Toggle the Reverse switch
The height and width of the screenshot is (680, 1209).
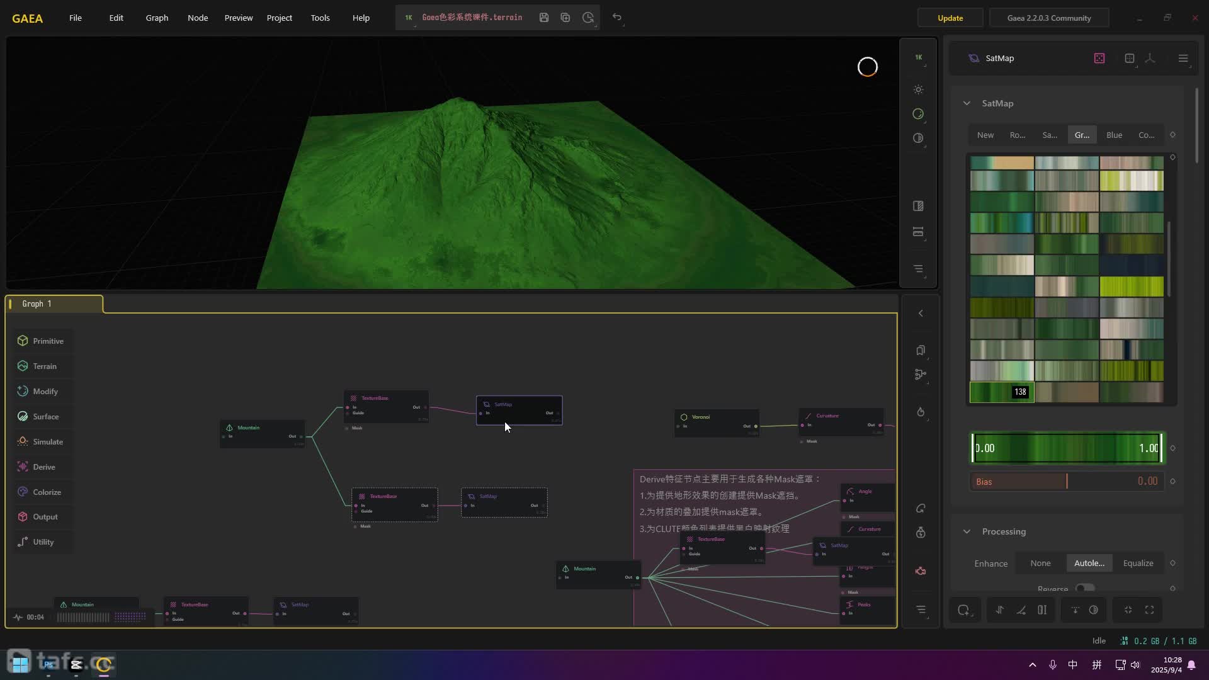pyautogui.click(x=1085, y=588)
